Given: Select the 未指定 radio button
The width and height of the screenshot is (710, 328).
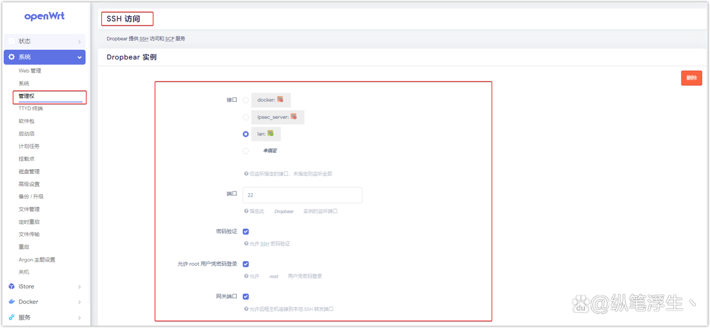Looking at the screenshot, I should 246,151.
